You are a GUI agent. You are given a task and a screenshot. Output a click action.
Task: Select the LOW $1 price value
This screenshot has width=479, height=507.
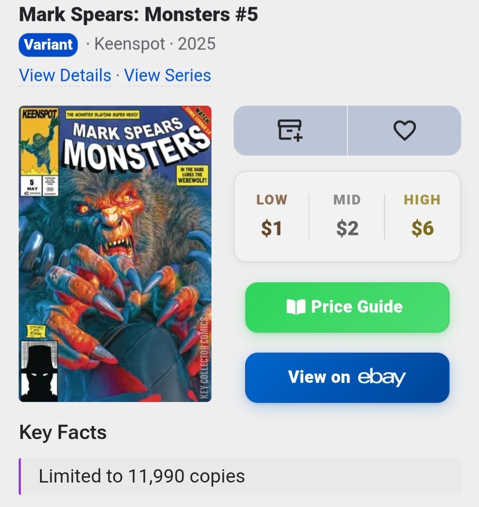click(271, 228)
